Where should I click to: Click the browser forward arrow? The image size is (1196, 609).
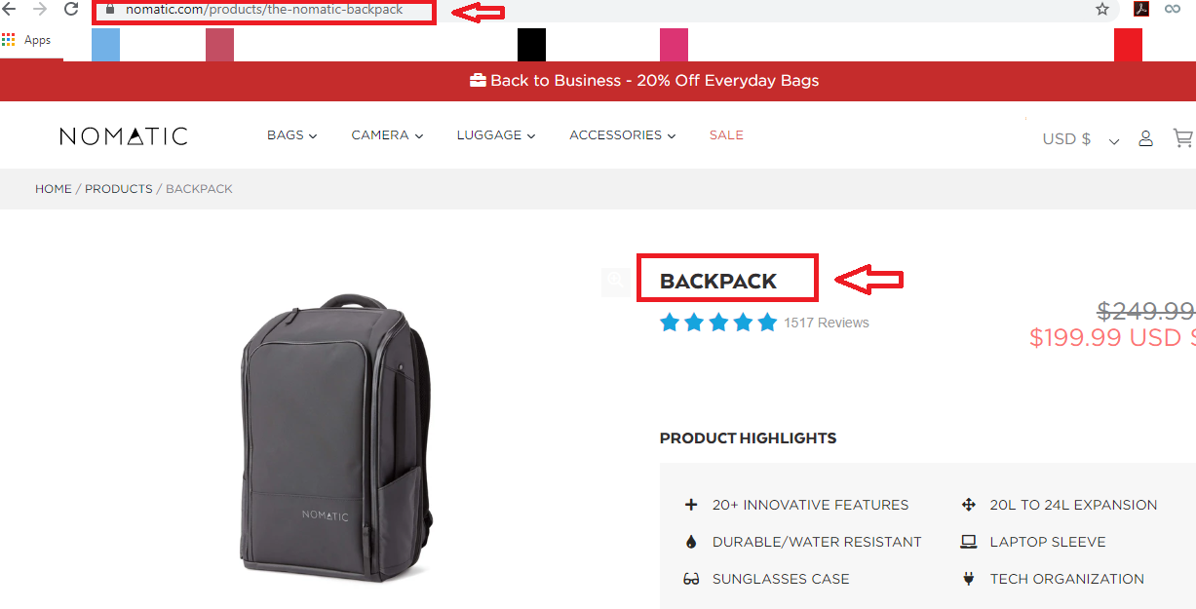(x=40, y=9)
